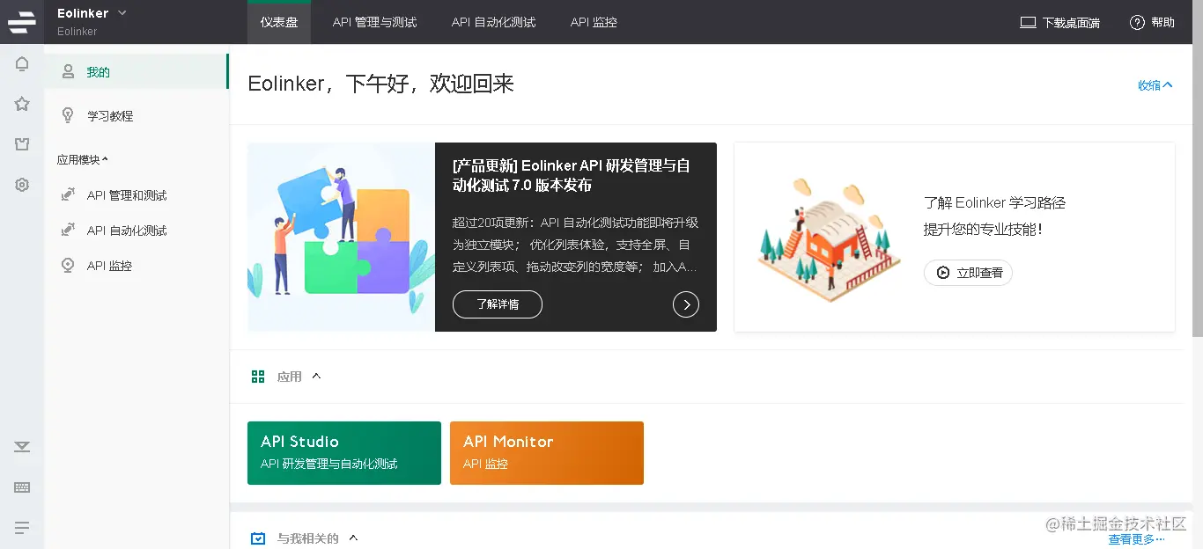Viewport: 1203px width, 549px height.
Task: Click the 立即查看 button
Action: click(x=968, y=273)
